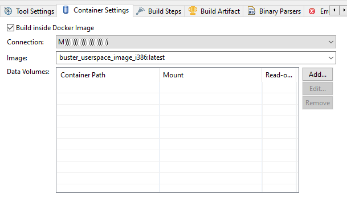Image resolution: width=347 pixels, height=223 pixels.
Task: Click the Edit... button
Action: (317, 89)
